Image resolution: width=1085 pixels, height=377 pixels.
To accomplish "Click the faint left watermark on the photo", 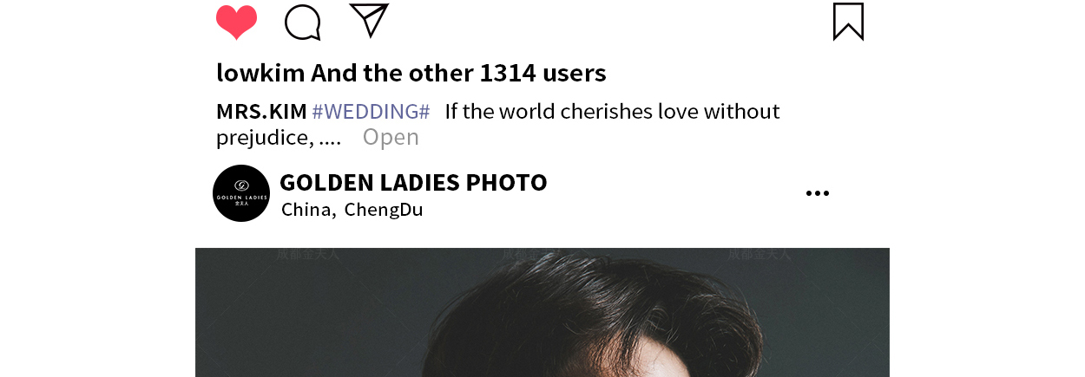I will point(308,255).
